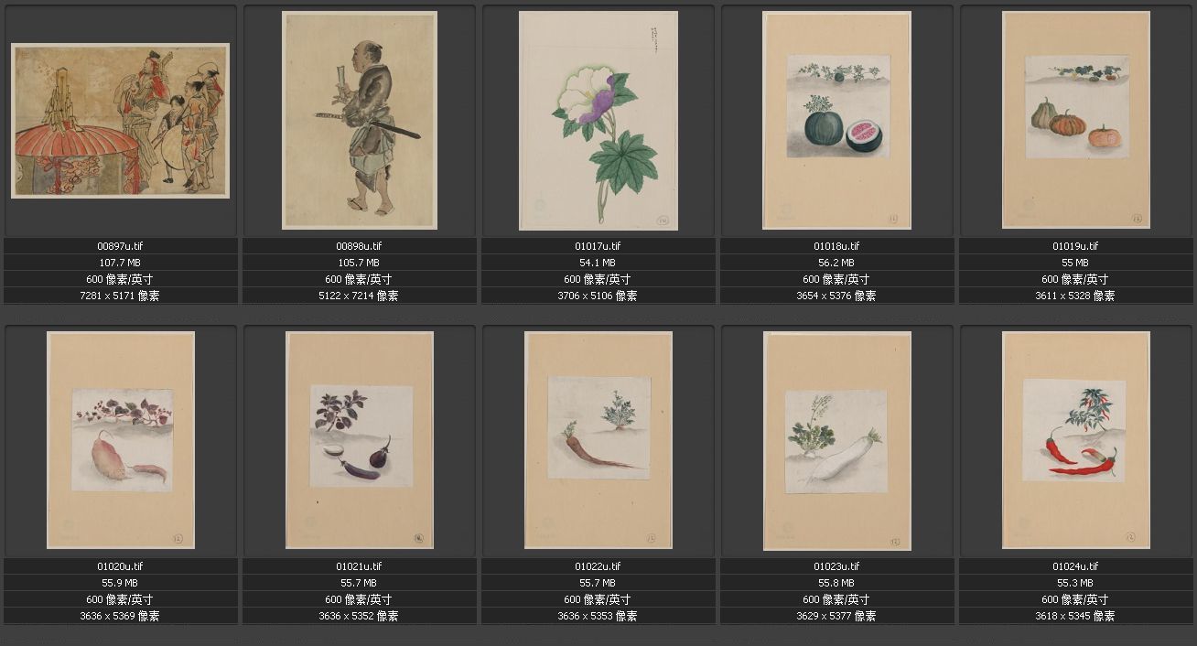Click the filename label 01021u.tif

tap(360, 566)
